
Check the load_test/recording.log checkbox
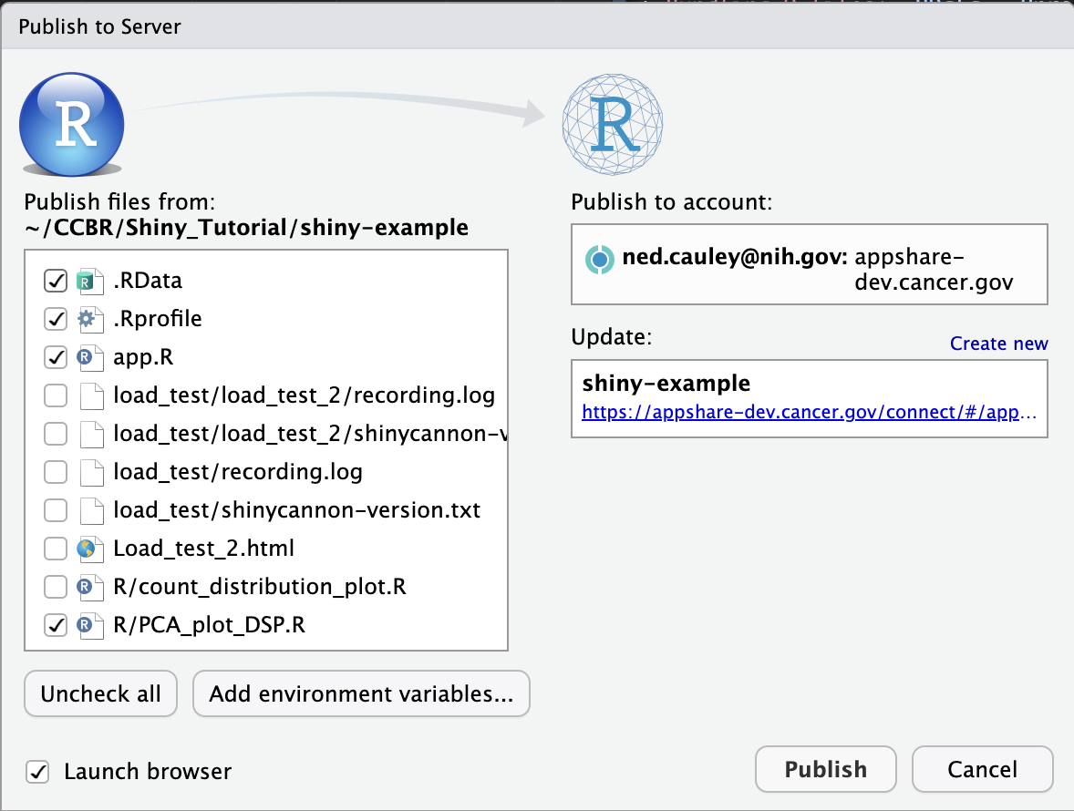coord(56,472)
